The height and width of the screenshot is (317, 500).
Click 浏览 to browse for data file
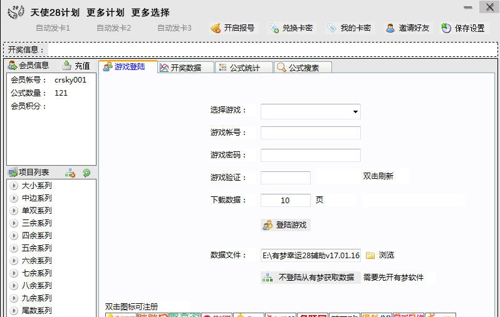(380, 255)
